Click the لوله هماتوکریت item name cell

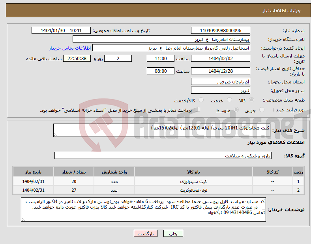tap(193, 190)
